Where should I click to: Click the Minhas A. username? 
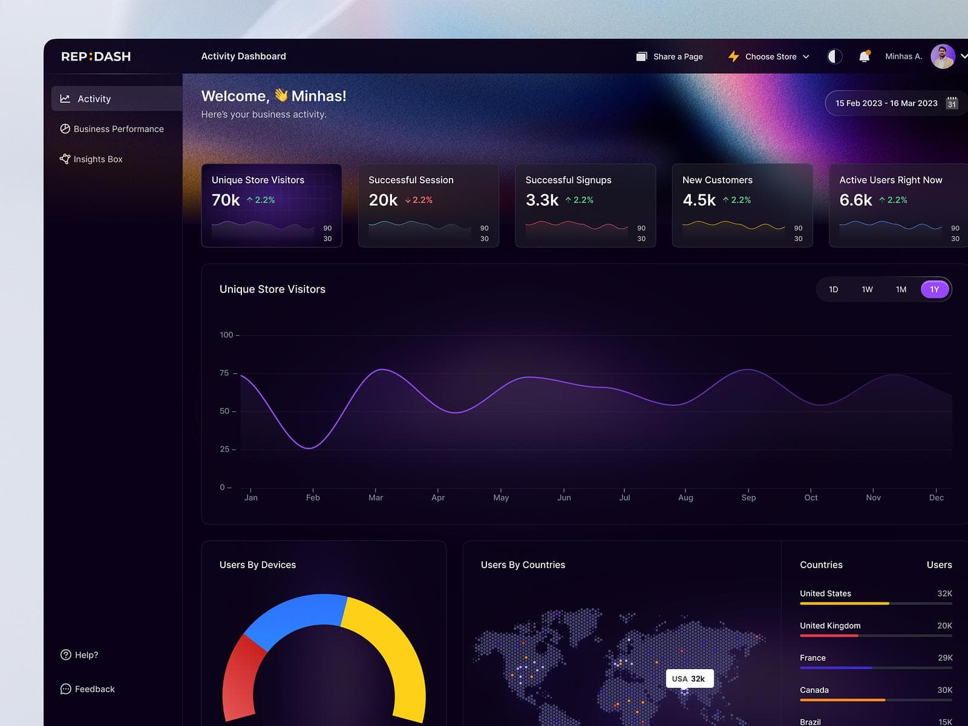[903, 56]
